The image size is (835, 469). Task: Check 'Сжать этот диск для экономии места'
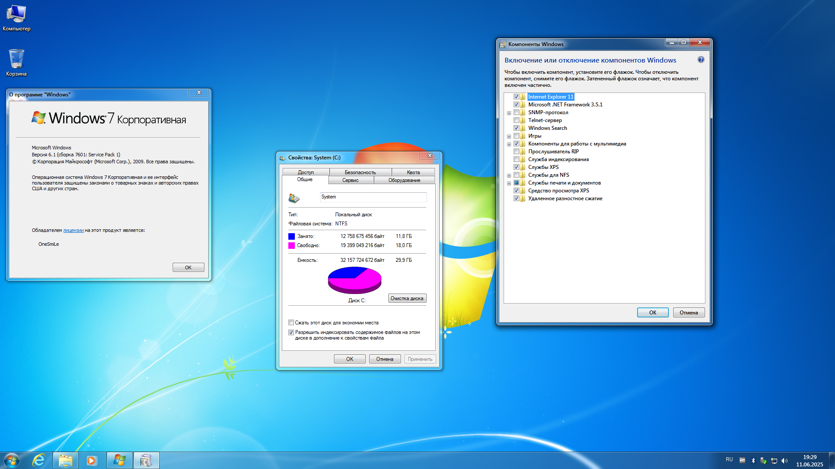291,323
